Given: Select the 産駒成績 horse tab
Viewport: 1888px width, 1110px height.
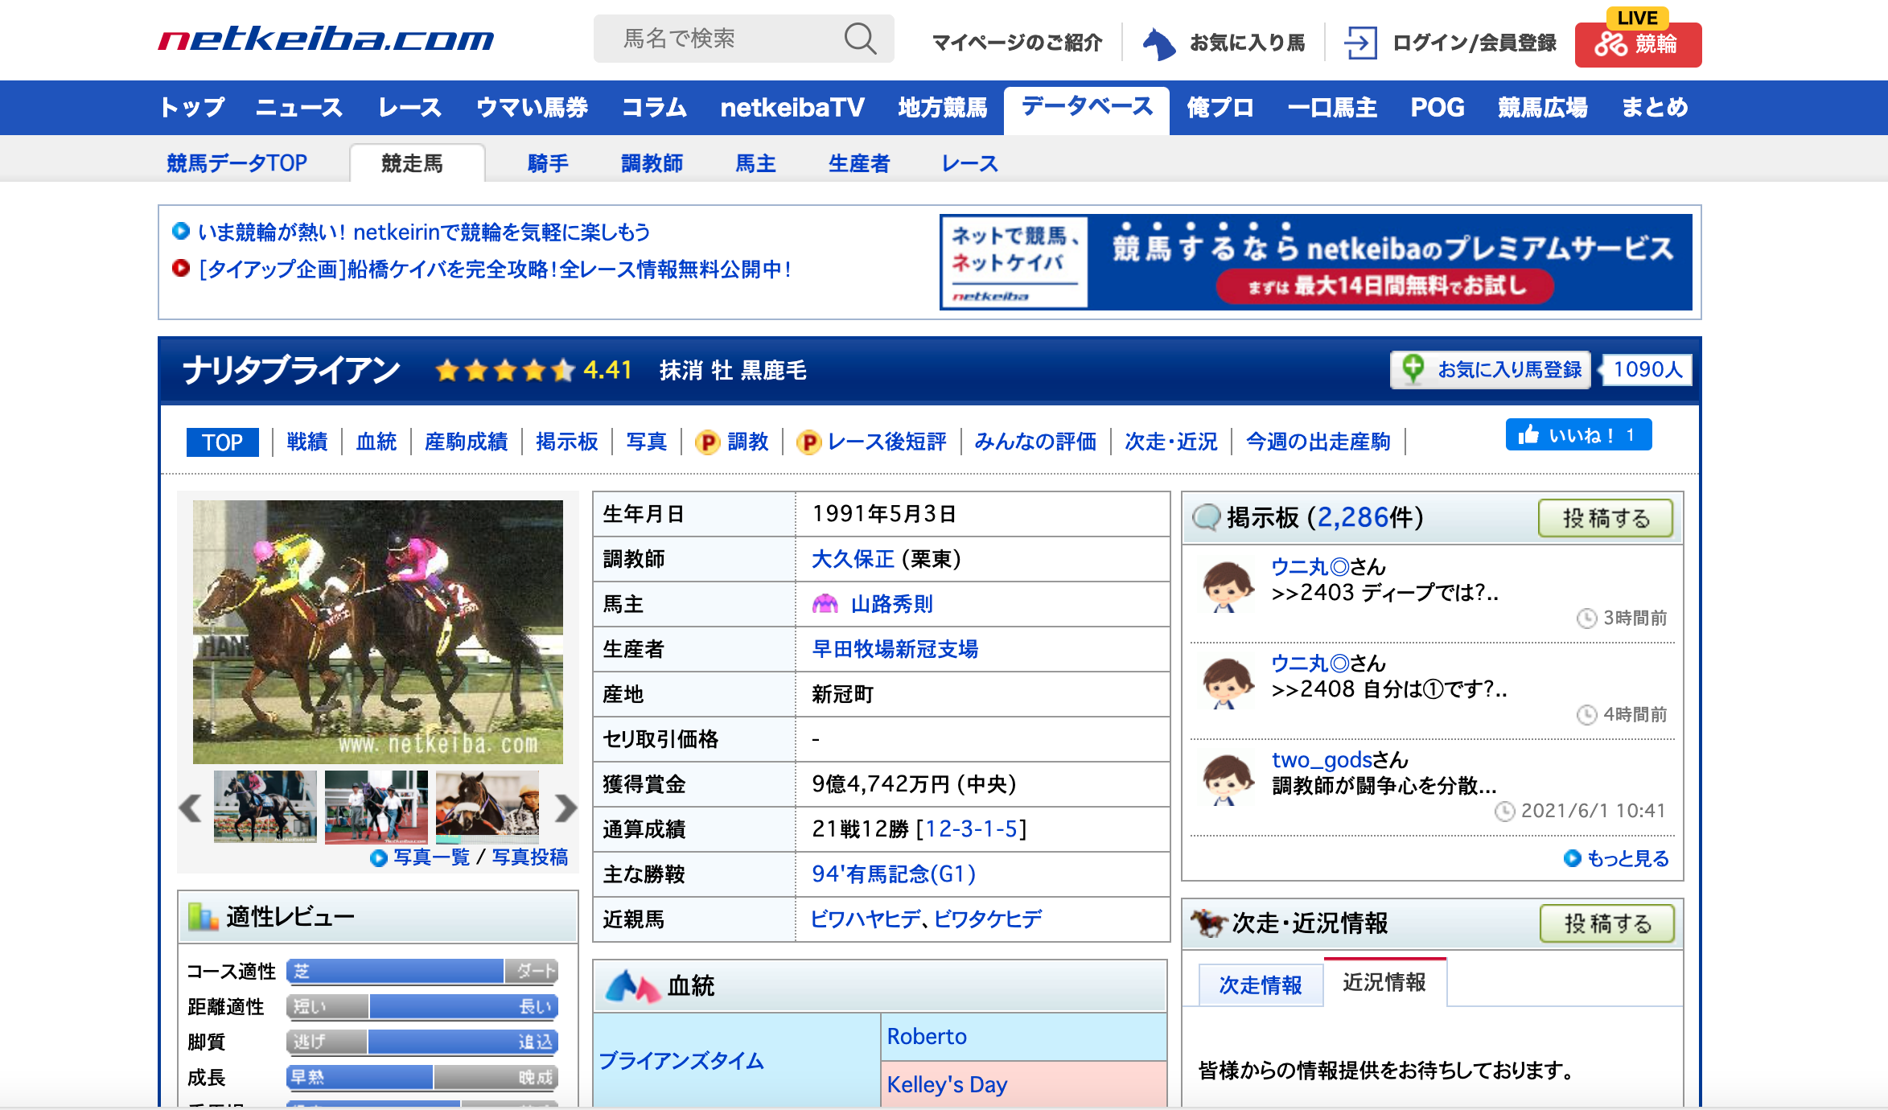Looking at the screenshot, I should [x=467, y=442].
